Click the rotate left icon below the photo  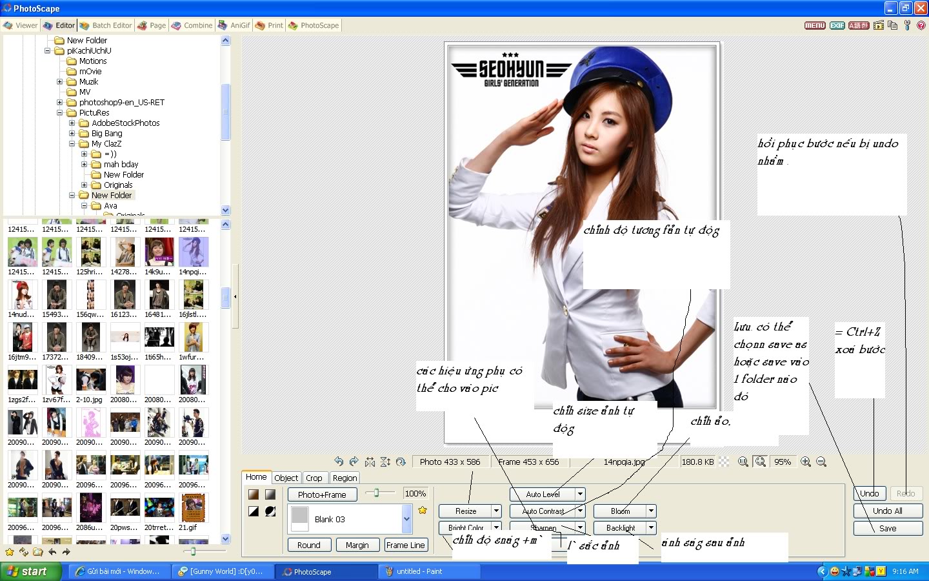pyautogui.click(x=339, y=462)
